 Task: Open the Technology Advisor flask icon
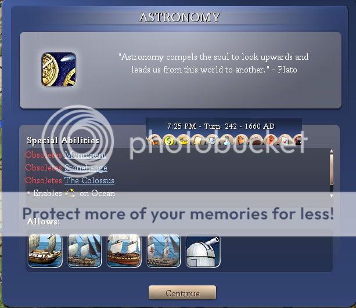[x=226, y=140]
